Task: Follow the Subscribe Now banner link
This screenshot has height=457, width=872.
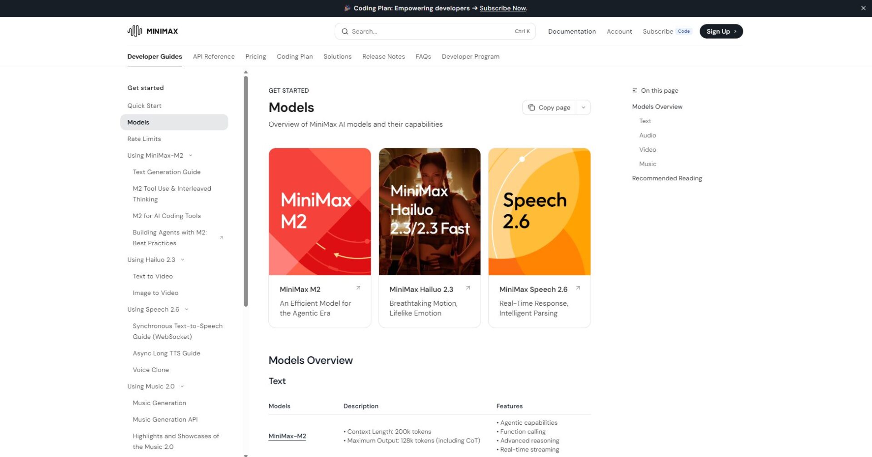Action: click(x=503, y=8)
